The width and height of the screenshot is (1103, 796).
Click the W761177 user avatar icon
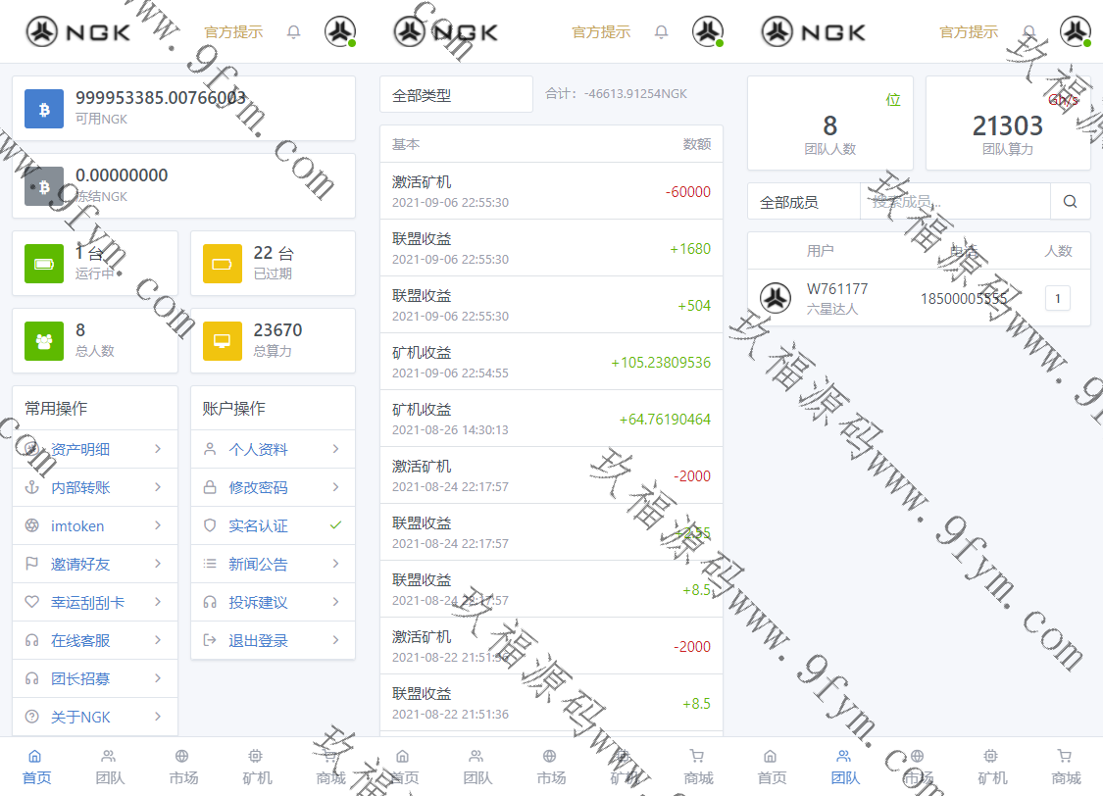pos(776,298)
